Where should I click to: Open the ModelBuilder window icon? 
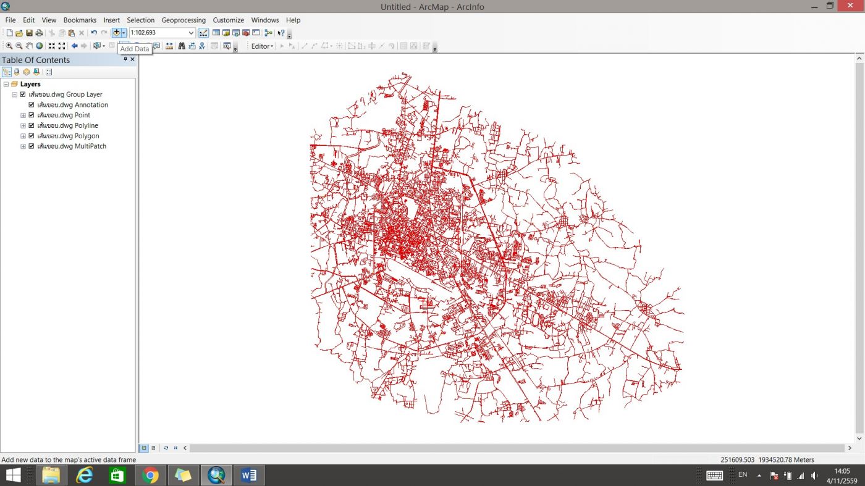click(268, 33)
